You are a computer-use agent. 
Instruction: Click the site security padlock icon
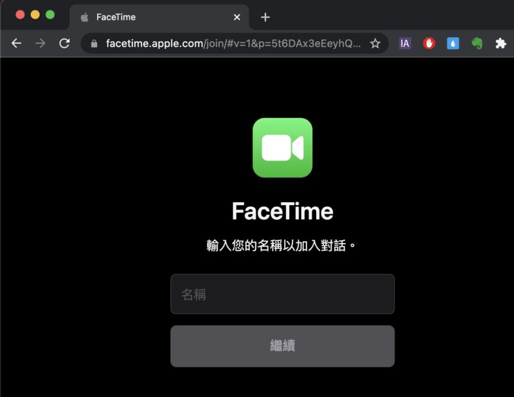point(94,44)
